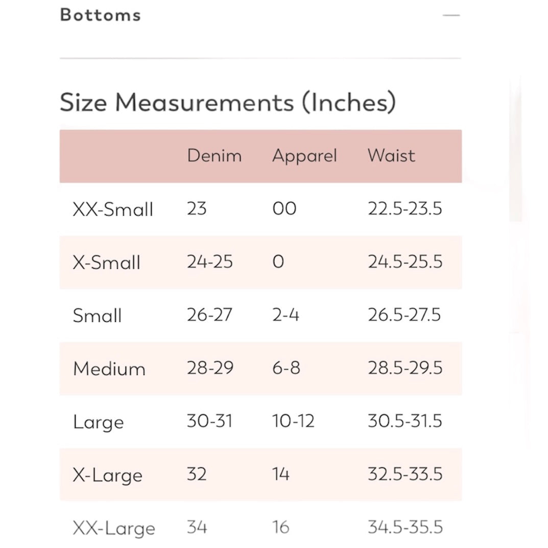Screen dimensions: 548x548
Task: Click the 24-25 denim size cell
Action: pyautogui.click(x=209, y=261)
